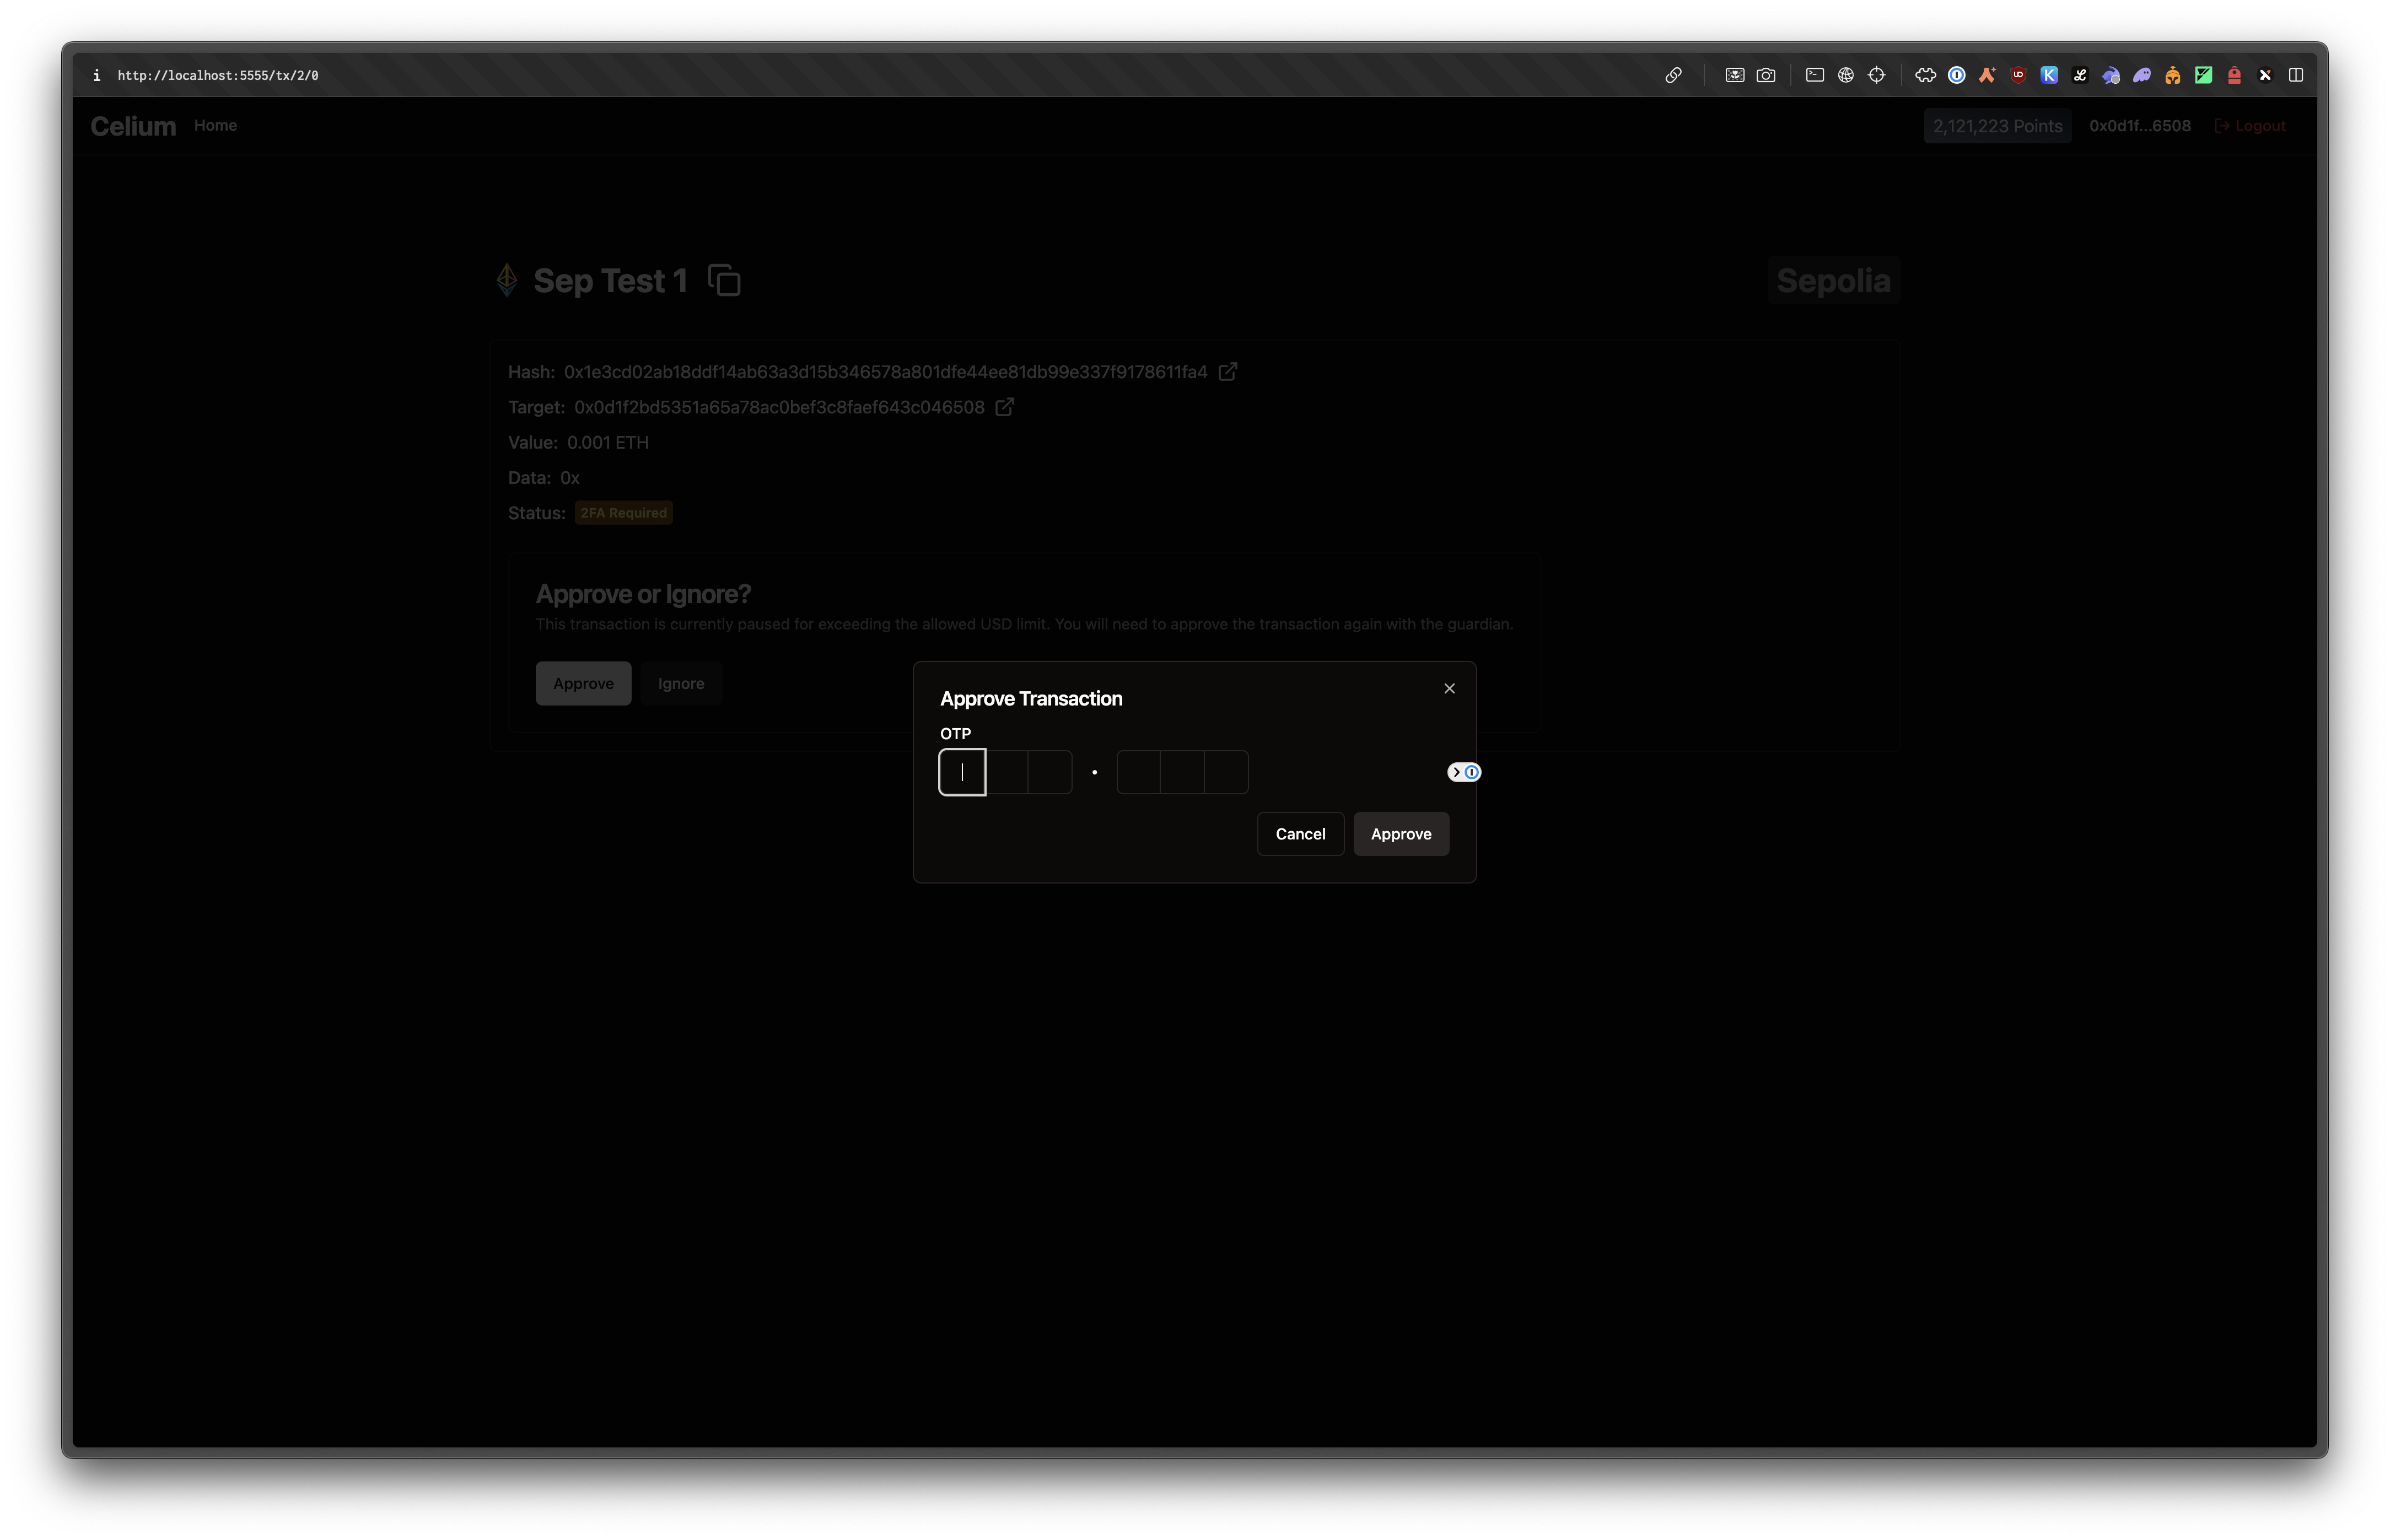
Task: Open the extensions puzzle-piece icon
Action: (1925, 75)
